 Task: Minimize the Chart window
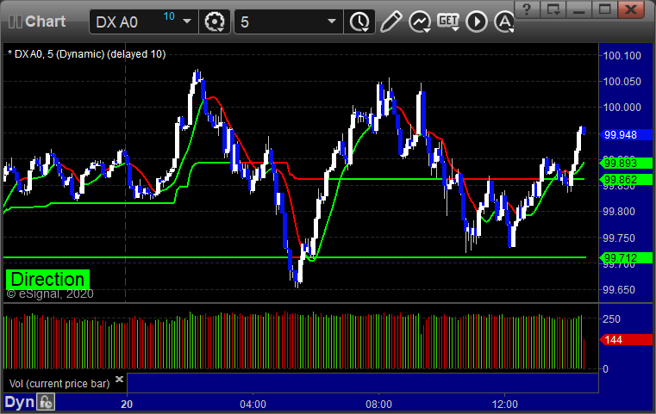click(x=579, y=9)
